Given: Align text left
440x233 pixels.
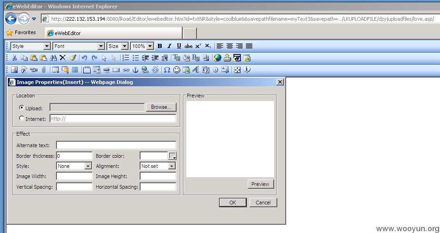Looking at the screenshot, I should pos(220,46).
